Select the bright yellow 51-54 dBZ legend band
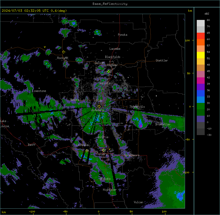 tap(201, 55)
